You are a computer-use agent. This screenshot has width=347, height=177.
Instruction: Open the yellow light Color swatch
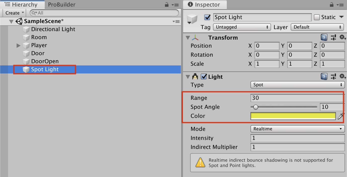tap(293, 116)
